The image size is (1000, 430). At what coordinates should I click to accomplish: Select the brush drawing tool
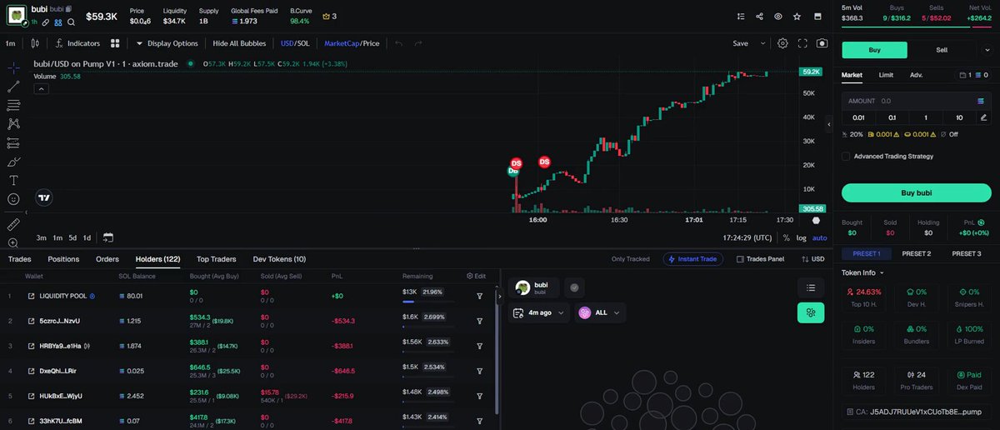click(13, 162)
